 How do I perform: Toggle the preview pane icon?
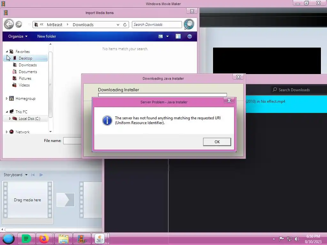(178, 36)
